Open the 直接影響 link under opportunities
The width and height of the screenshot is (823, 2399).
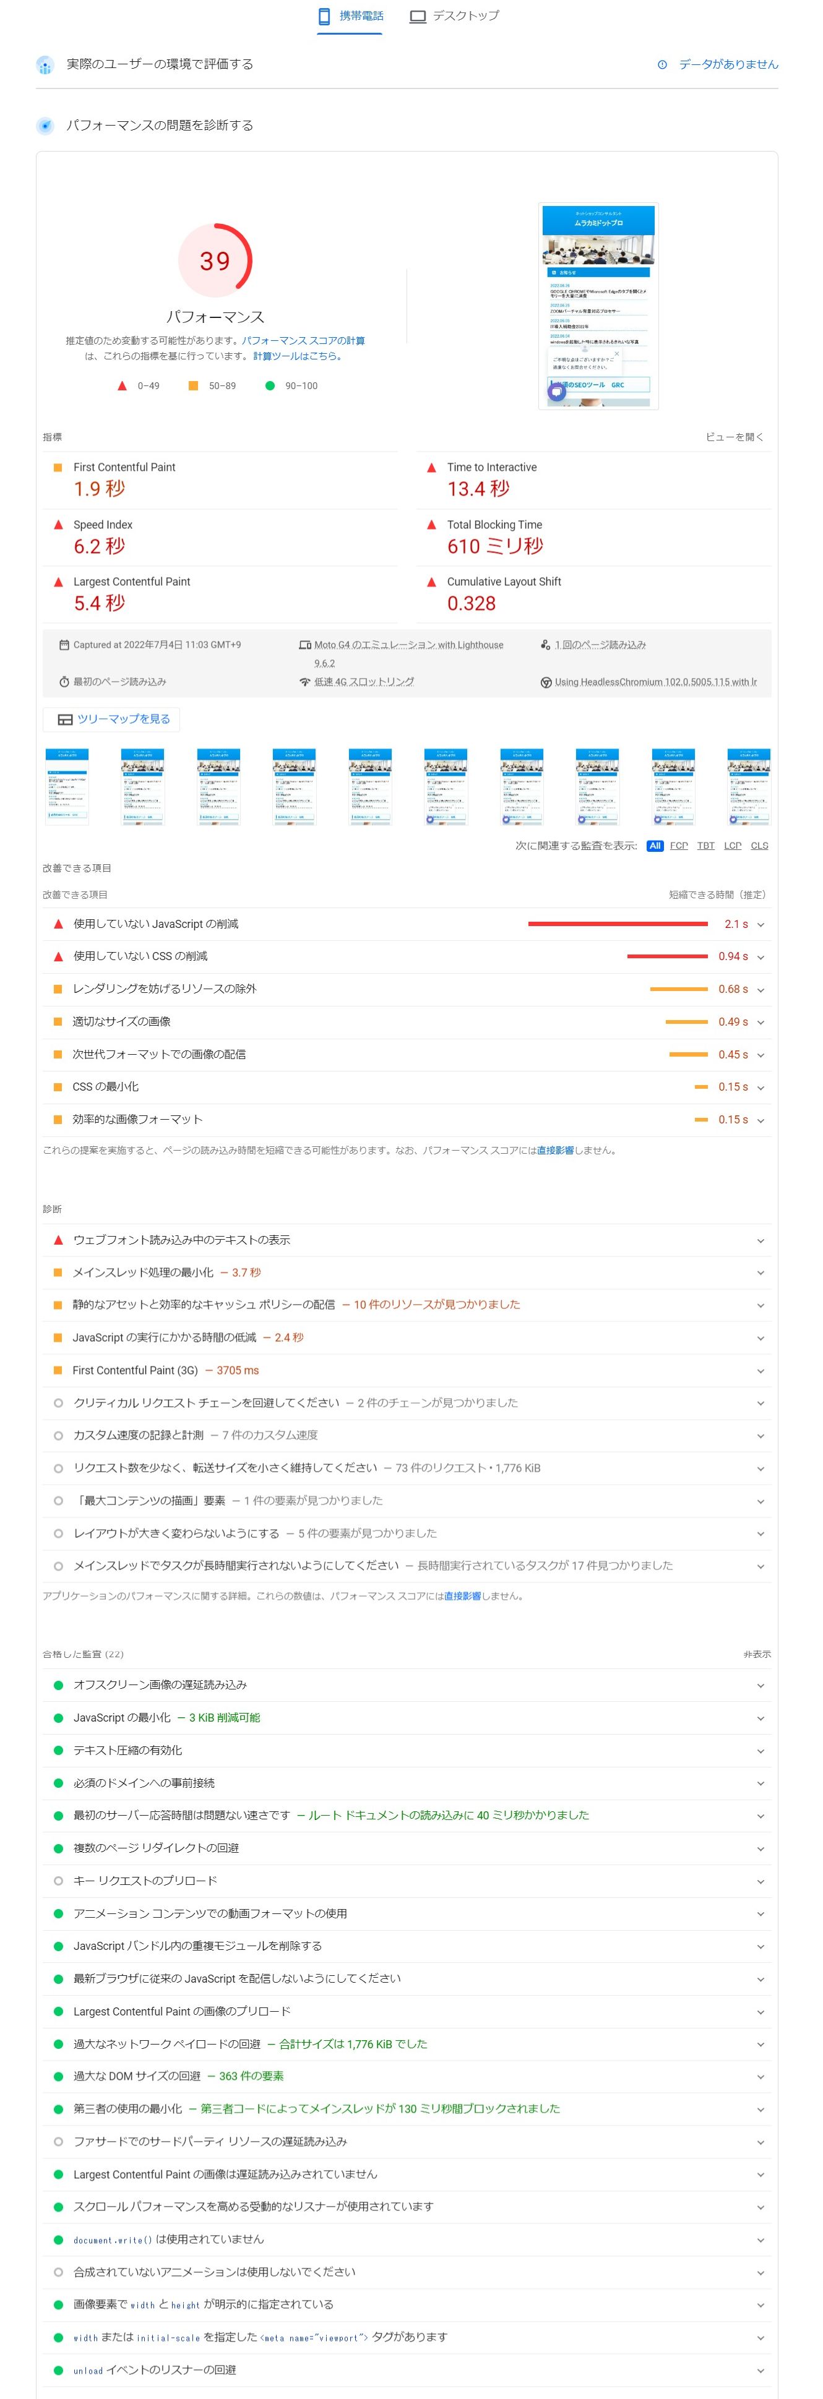[x=556, y=1151]
